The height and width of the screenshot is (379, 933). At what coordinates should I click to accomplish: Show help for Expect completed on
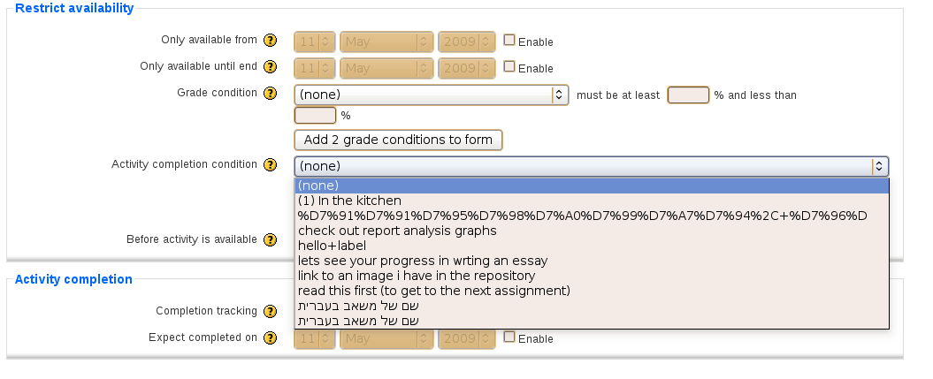270,338
